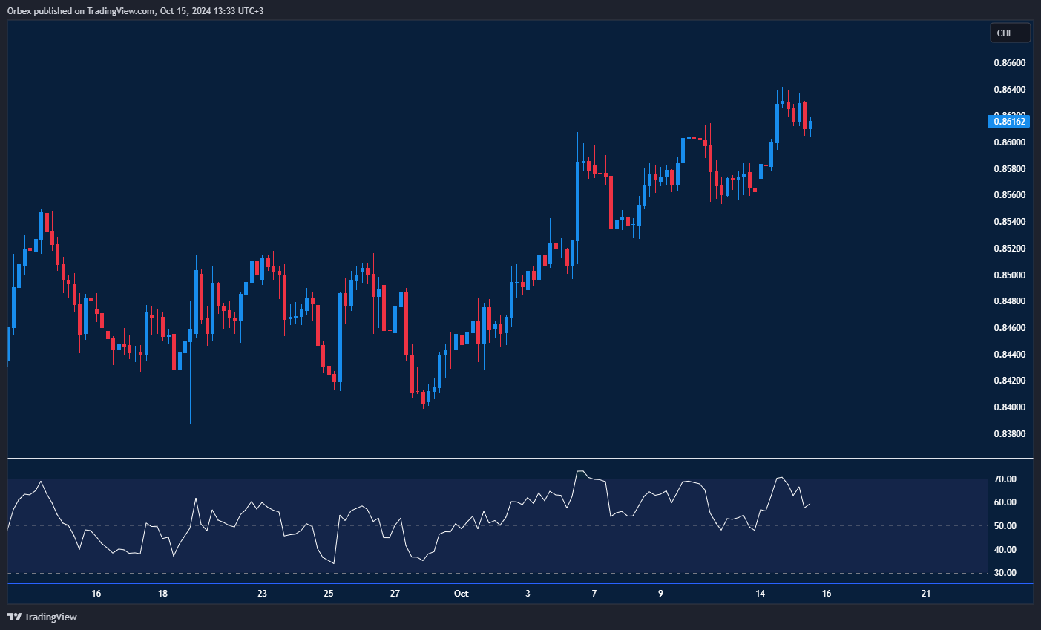Click the 0.83800 price axis label
This screenshot has height=630, width=1041.
tap(1009, 434)
